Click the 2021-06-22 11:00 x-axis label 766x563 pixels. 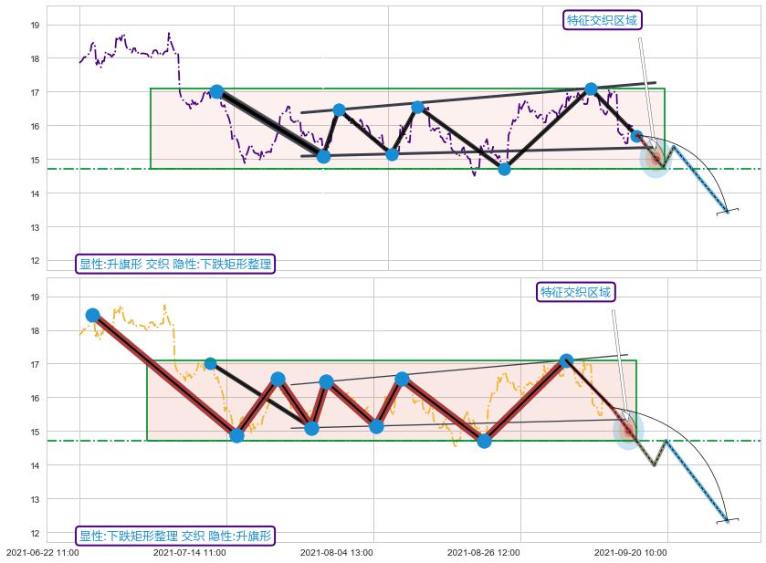point(42,552)
